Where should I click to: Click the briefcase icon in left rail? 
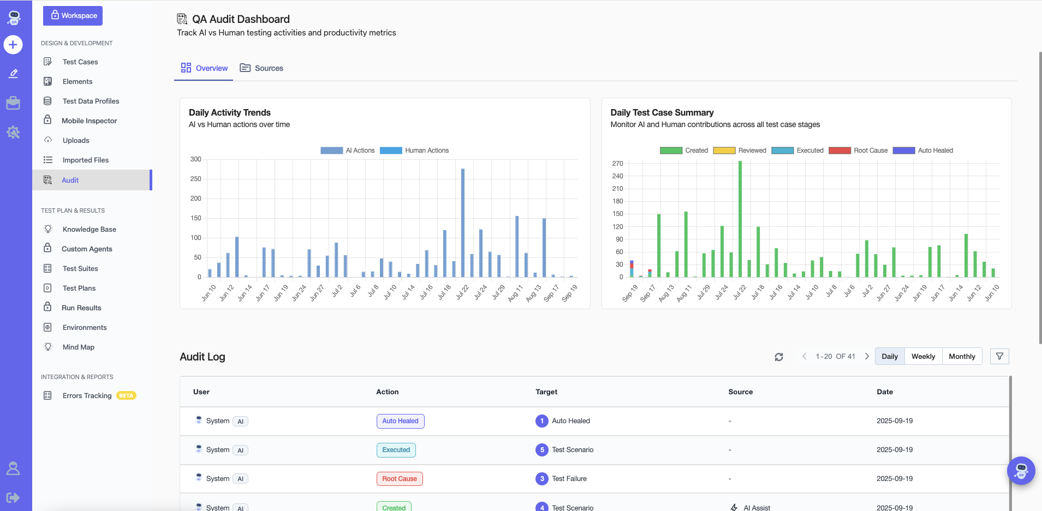[x=13, y=103]
